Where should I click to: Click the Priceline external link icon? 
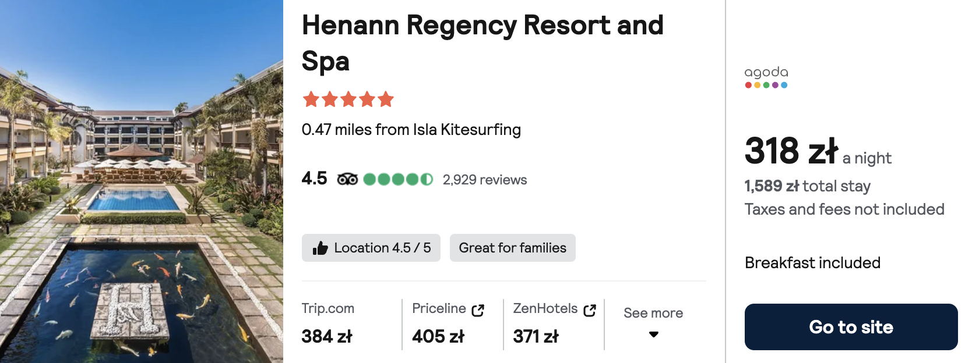click(478, 310)
